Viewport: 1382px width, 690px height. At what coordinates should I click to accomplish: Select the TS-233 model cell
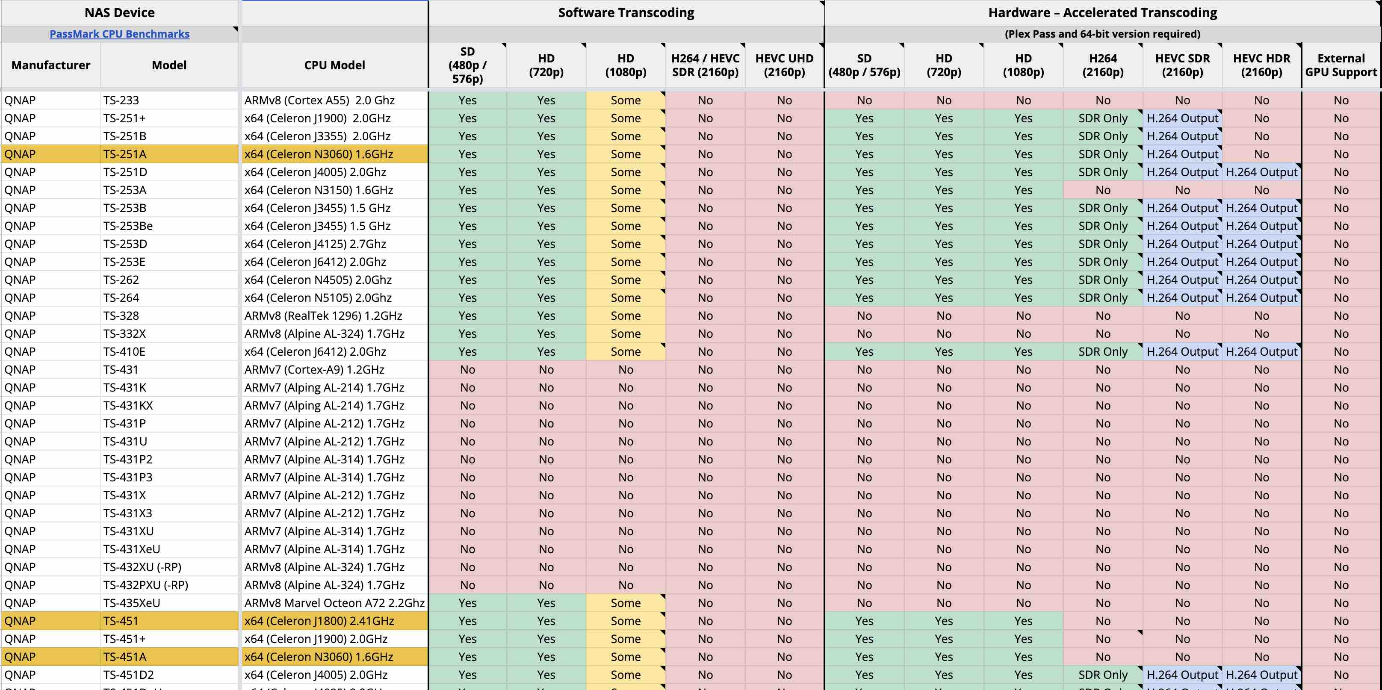pyautogui.click(x=168, y=100)
